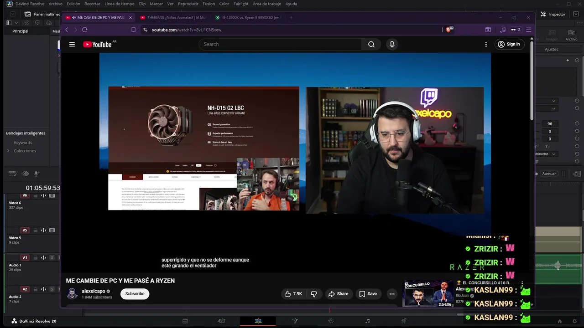Open the Resolve Fusion page icon
The width and height of the screenshot is (584, 328).
(295, 321)
